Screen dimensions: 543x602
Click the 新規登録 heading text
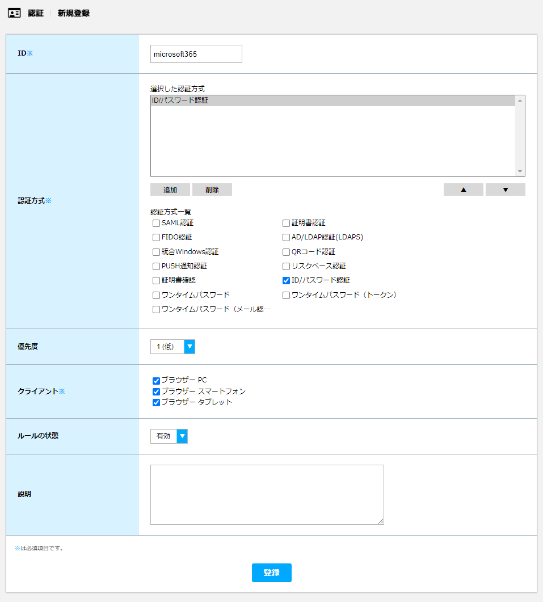coord(74,13)
